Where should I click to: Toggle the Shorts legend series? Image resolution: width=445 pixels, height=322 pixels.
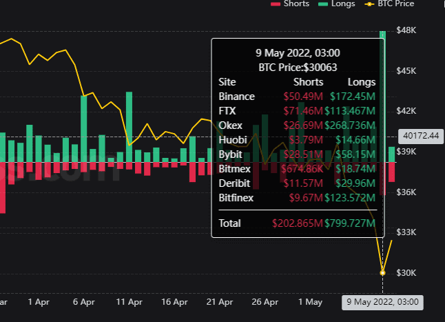[290, 3]
